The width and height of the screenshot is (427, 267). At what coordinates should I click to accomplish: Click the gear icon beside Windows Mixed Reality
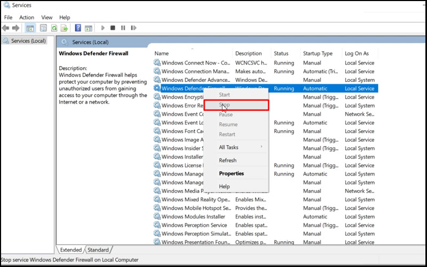tap(157, 199)
